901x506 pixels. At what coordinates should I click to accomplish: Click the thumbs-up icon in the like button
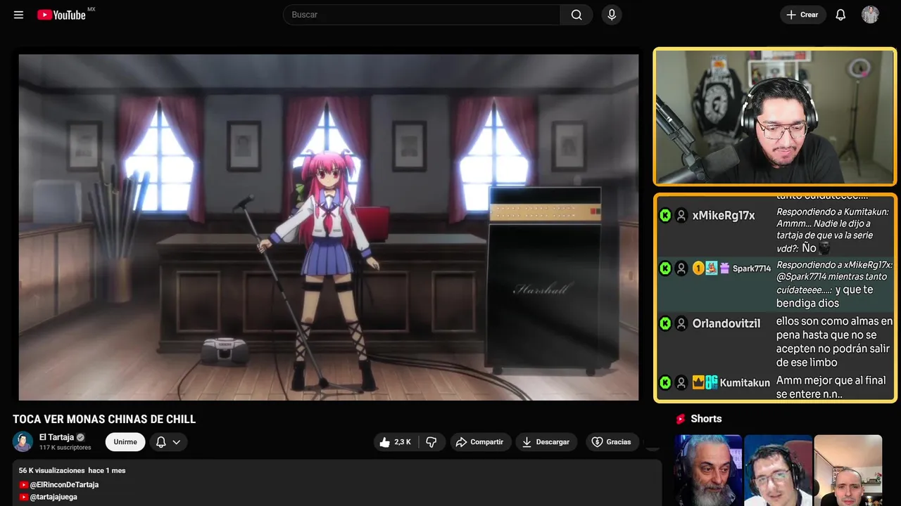[x=384, y=442]
